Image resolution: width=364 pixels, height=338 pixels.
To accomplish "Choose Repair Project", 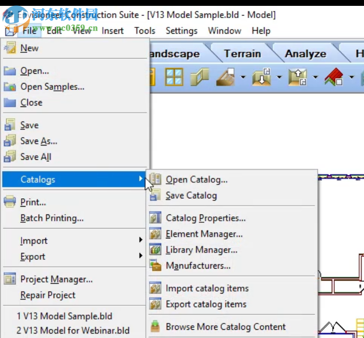I will [74, 295].
